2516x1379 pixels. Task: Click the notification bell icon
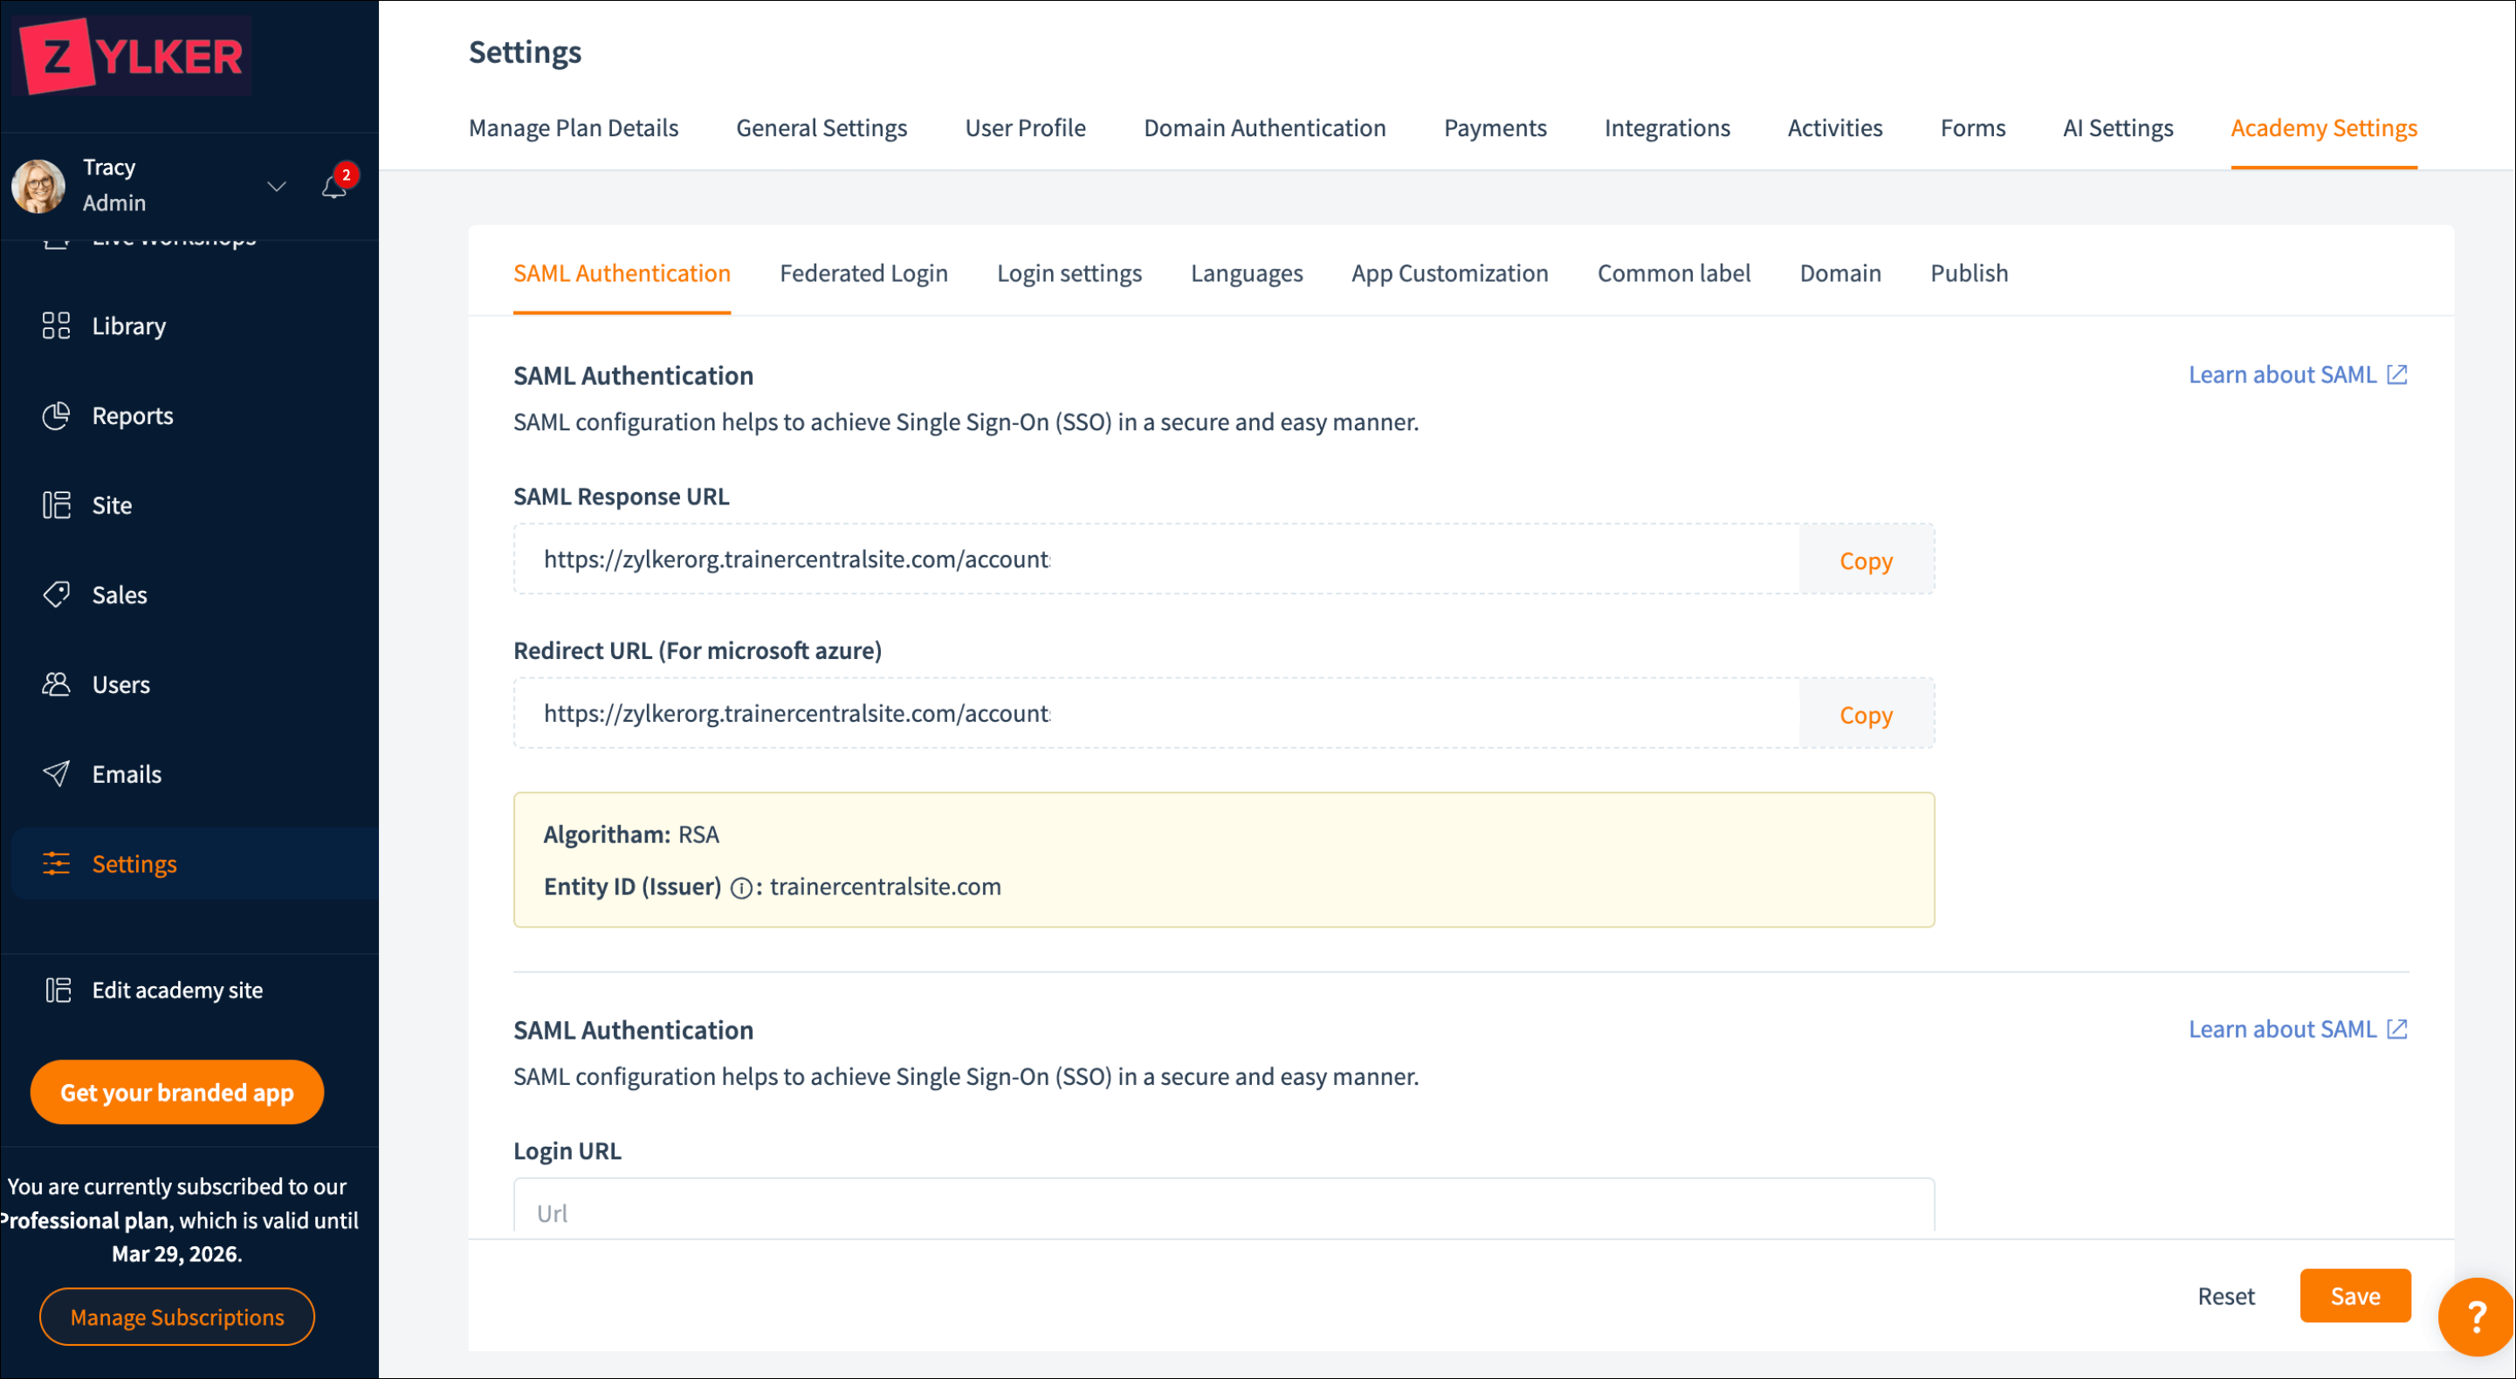click(334, 187)
